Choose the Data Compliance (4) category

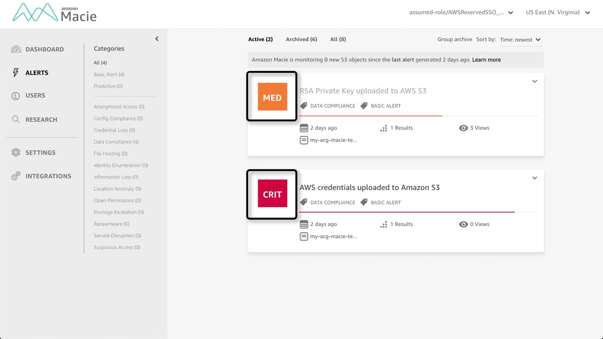coord(116,142)
